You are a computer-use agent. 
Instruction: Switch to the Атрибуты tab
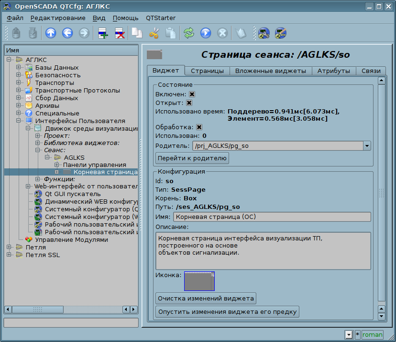[334, 71]
